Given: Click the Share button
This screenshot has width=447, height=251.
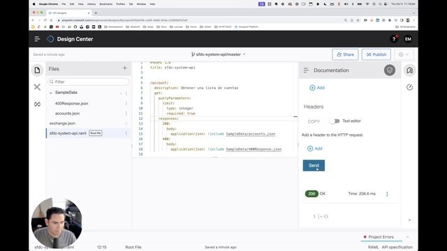Looking at the screenshot, I should 345,54.
